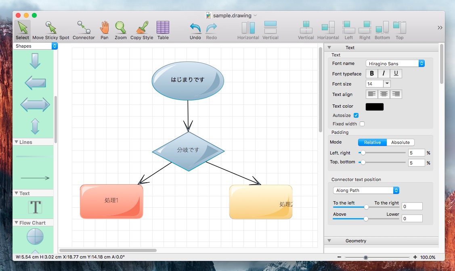The height and width of the screenshot is (271, 455).
Task: Pick the Zoom magnifier tool
Action: tap(120, 29)
